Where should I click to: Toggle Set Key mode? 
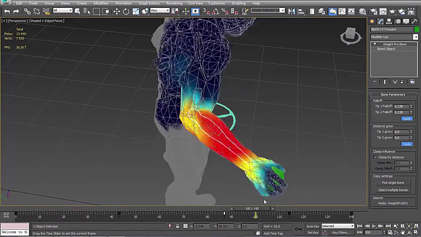pyautogui.click(x=313, y=233)
